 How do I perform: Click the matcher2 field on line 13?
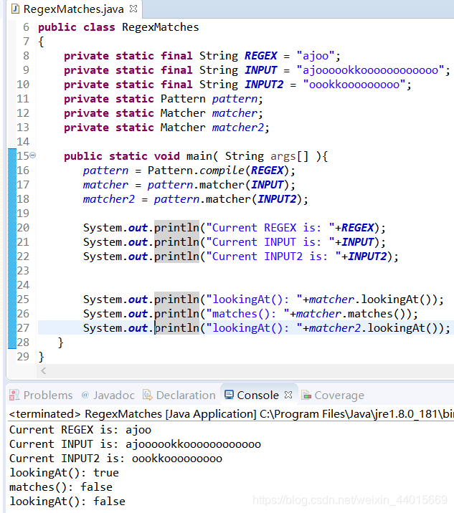click(x=238, y=128)
